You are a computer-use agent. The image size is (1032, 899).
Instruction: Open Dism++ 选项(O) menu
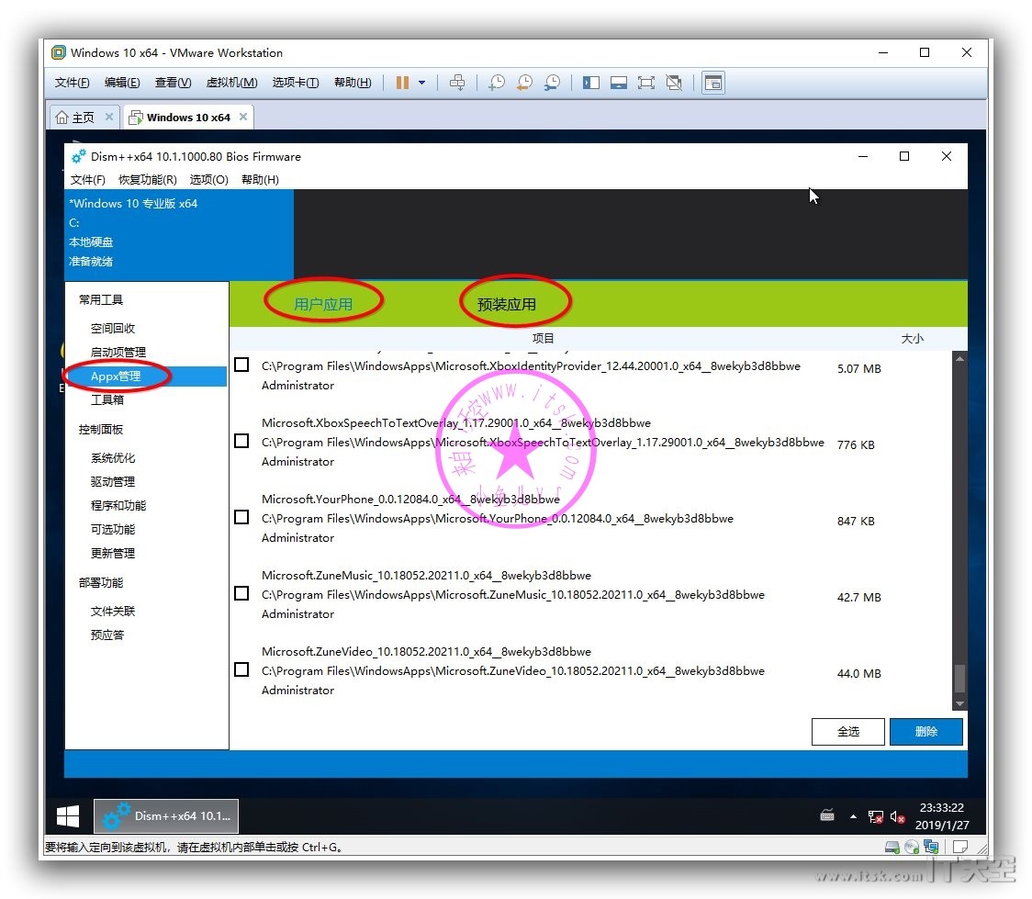click(x=208, y=180)
